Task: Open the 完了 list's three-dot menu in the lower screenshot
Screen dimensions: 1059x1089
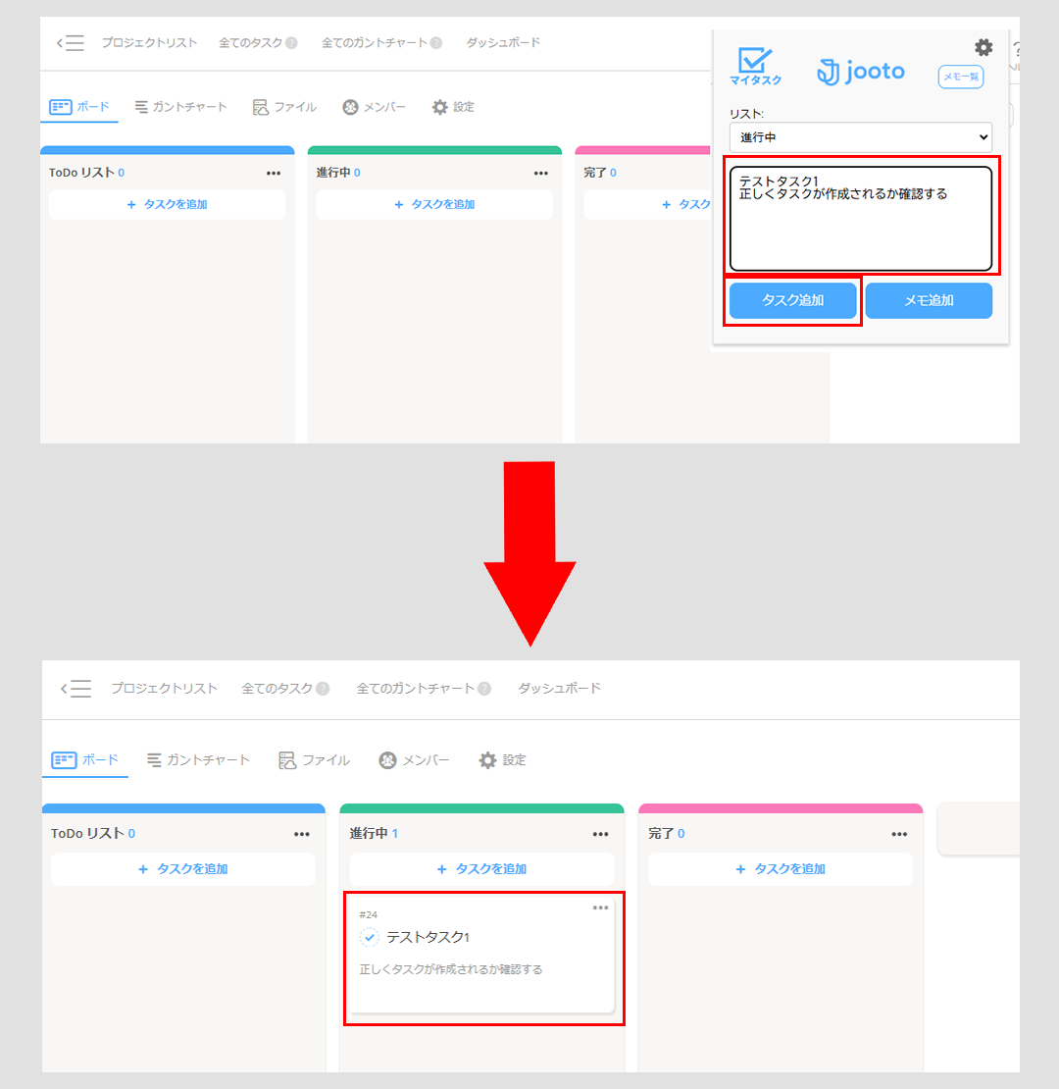Action: coord(899,834)
